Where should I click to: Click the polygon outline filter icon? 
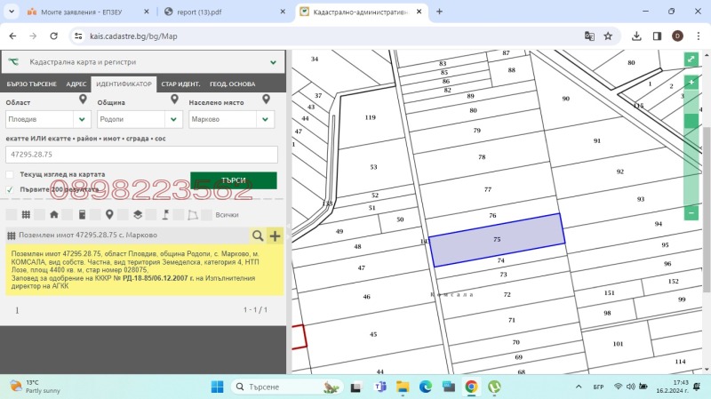(193, 214)
